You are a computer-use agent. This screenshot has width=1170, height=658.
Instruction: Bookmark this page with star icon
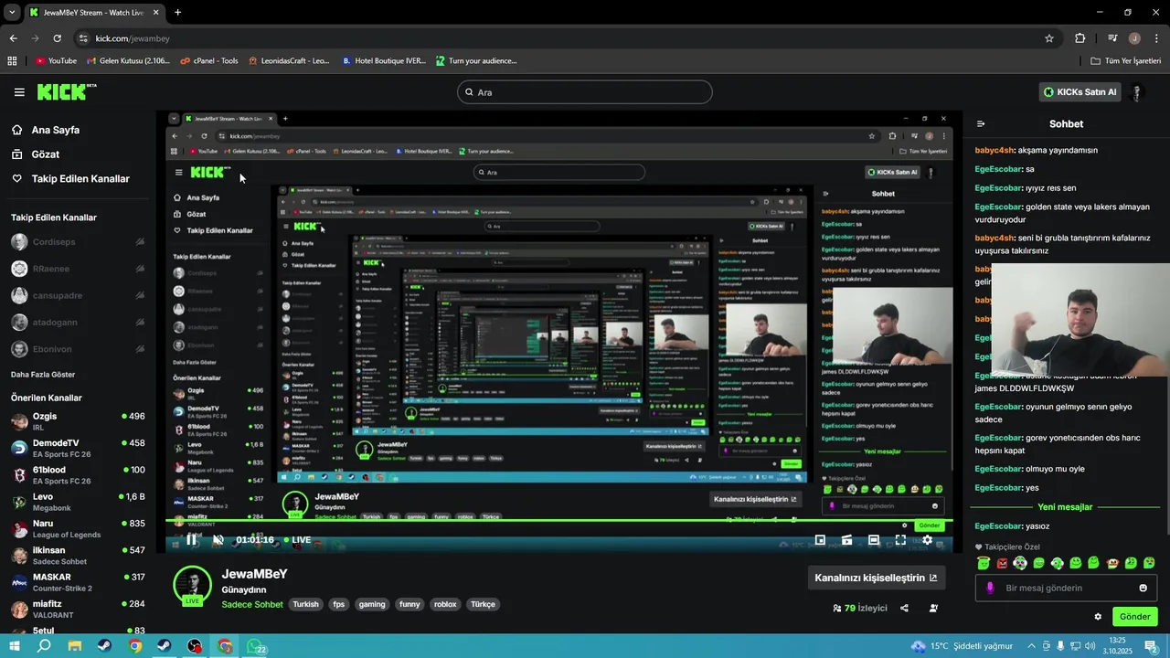[1049, 38]
